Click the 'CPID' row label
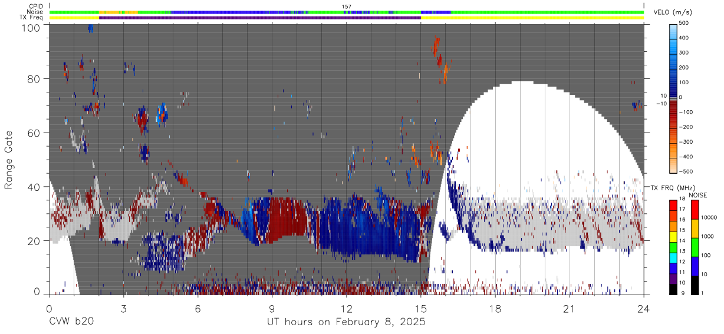The image size is (724, 334). point(37,6)
